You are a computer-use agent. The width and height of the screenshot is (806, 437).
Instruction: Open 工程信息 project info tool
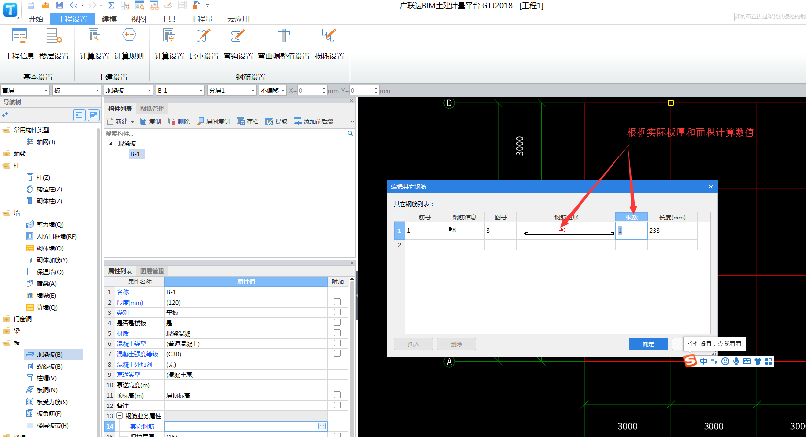pyautogui.click(x=20, y=44)
